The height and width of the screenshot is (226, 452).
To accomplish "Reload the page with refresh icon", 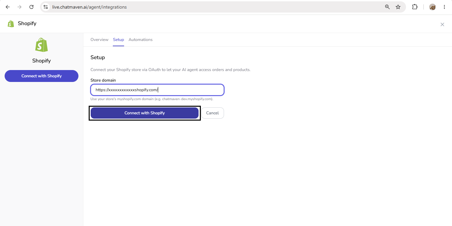I will click(31, 7).
